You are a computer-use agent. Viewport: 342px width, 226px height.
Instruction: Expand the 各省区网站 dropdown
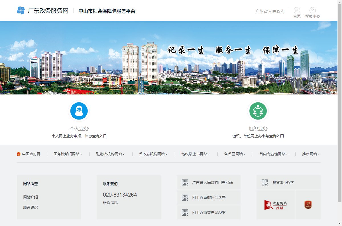tap(235, 154)
